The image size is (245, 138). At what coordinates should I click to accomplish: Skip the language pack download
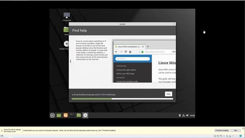click(x=168, y=94)
